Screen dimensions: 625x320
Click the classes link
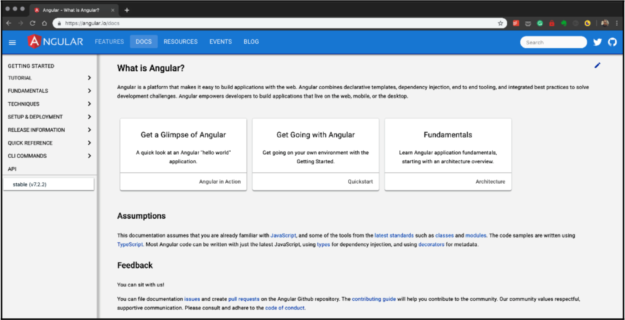(x=445, y=235)
